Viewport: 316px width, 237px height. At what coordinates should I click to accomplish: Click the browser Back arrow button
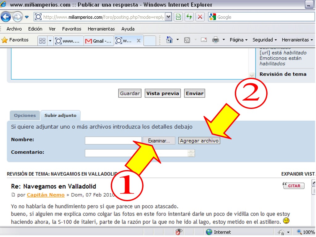click(6, 17)
